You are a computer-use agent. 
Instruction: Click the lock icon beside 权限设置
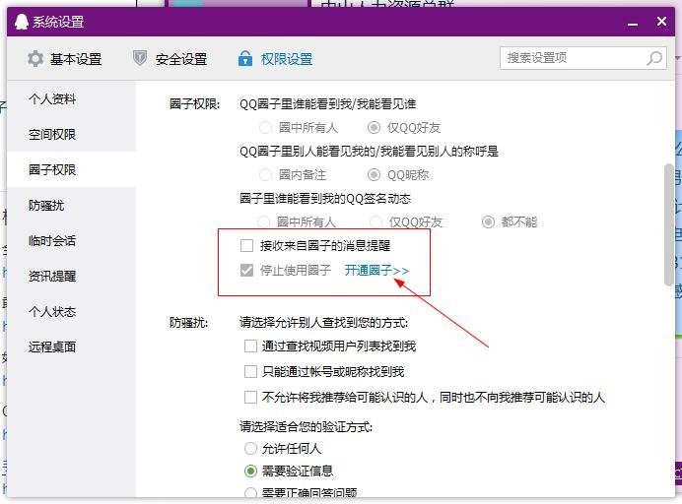[x=245, y=58]
